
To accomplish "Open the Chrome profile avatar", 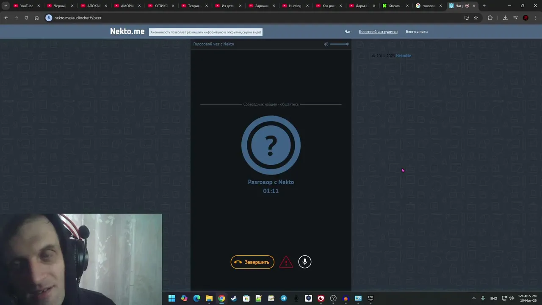I will point(525,18).
